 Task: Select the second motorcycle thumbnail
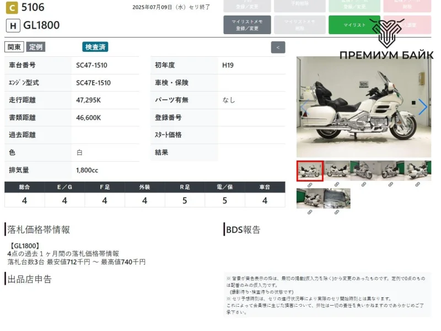pos(337,170)
